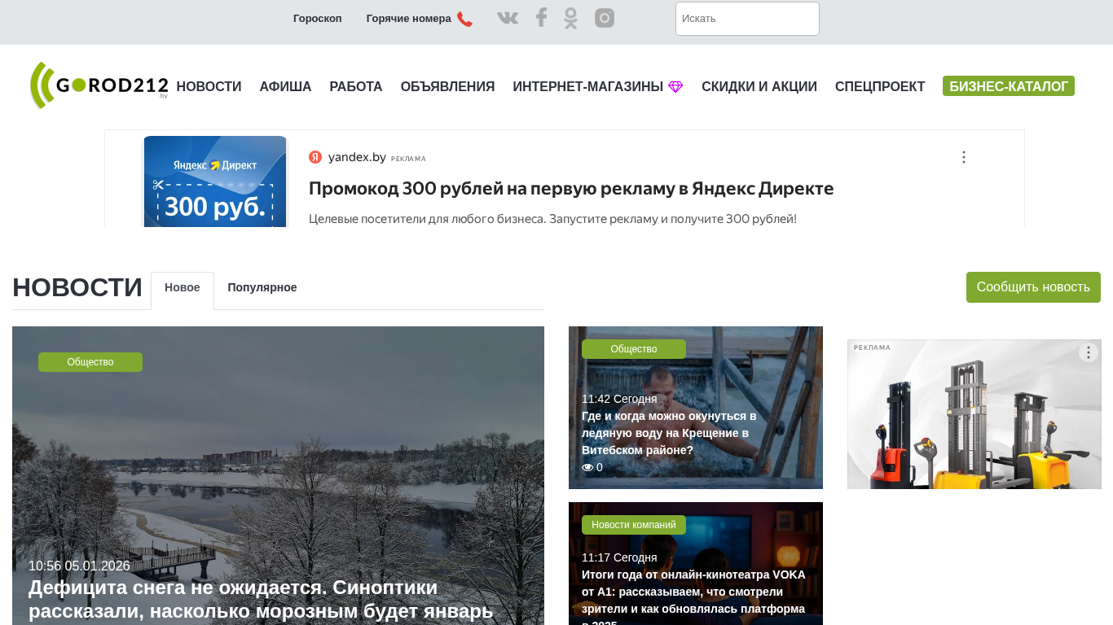Click the red phone icon
The height and width of the screenshot is (625, 1113).
coord(464,19)
